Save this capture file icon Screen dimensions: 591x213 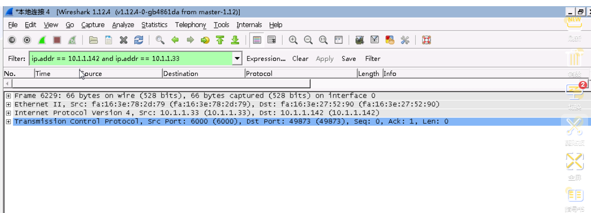(x=109, y=41)
